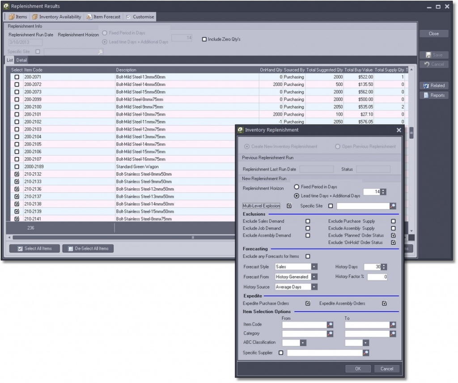Open the Forecast From dropdown
458x383 pixels.
(314, 277)
